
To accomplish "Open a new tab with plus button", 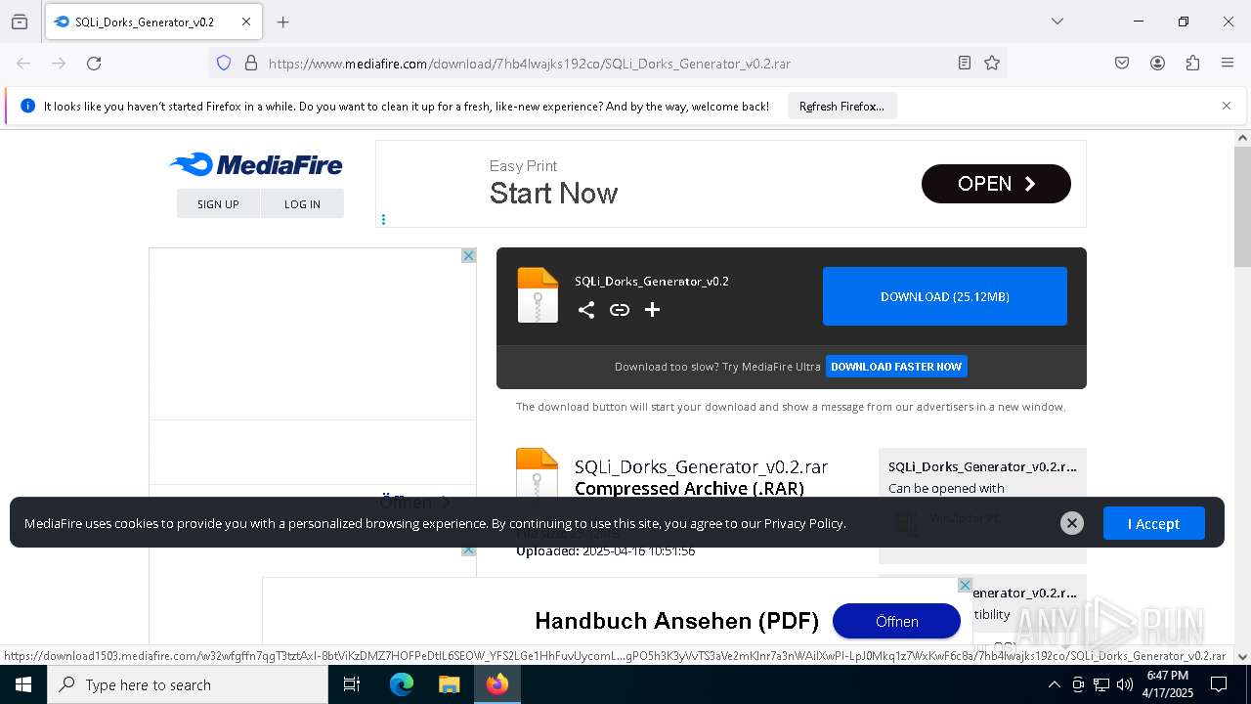I will coord(283,22).
